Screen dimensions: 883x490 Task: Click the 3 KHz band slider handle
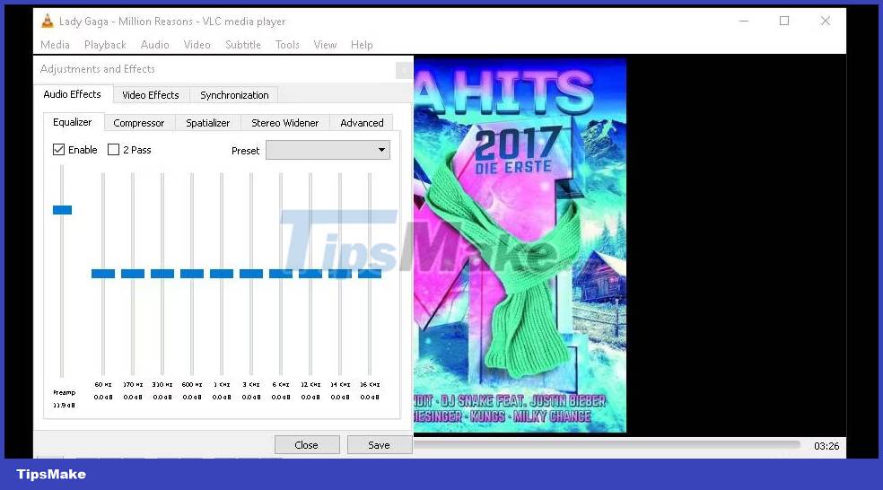[251, 274]
